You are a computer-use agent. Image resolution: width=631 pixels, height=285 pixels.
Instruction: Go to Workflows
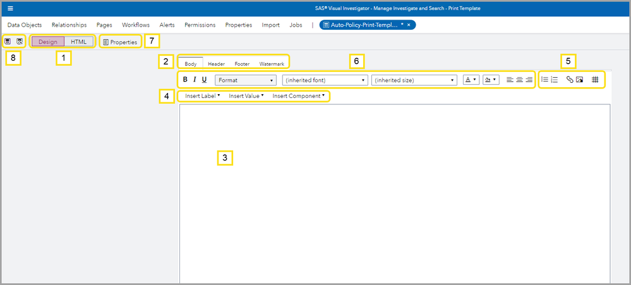tap(136, 25)
